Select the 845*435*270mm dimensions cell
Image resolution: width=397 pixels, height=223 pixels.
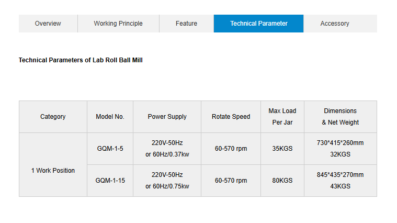(340, 181)
